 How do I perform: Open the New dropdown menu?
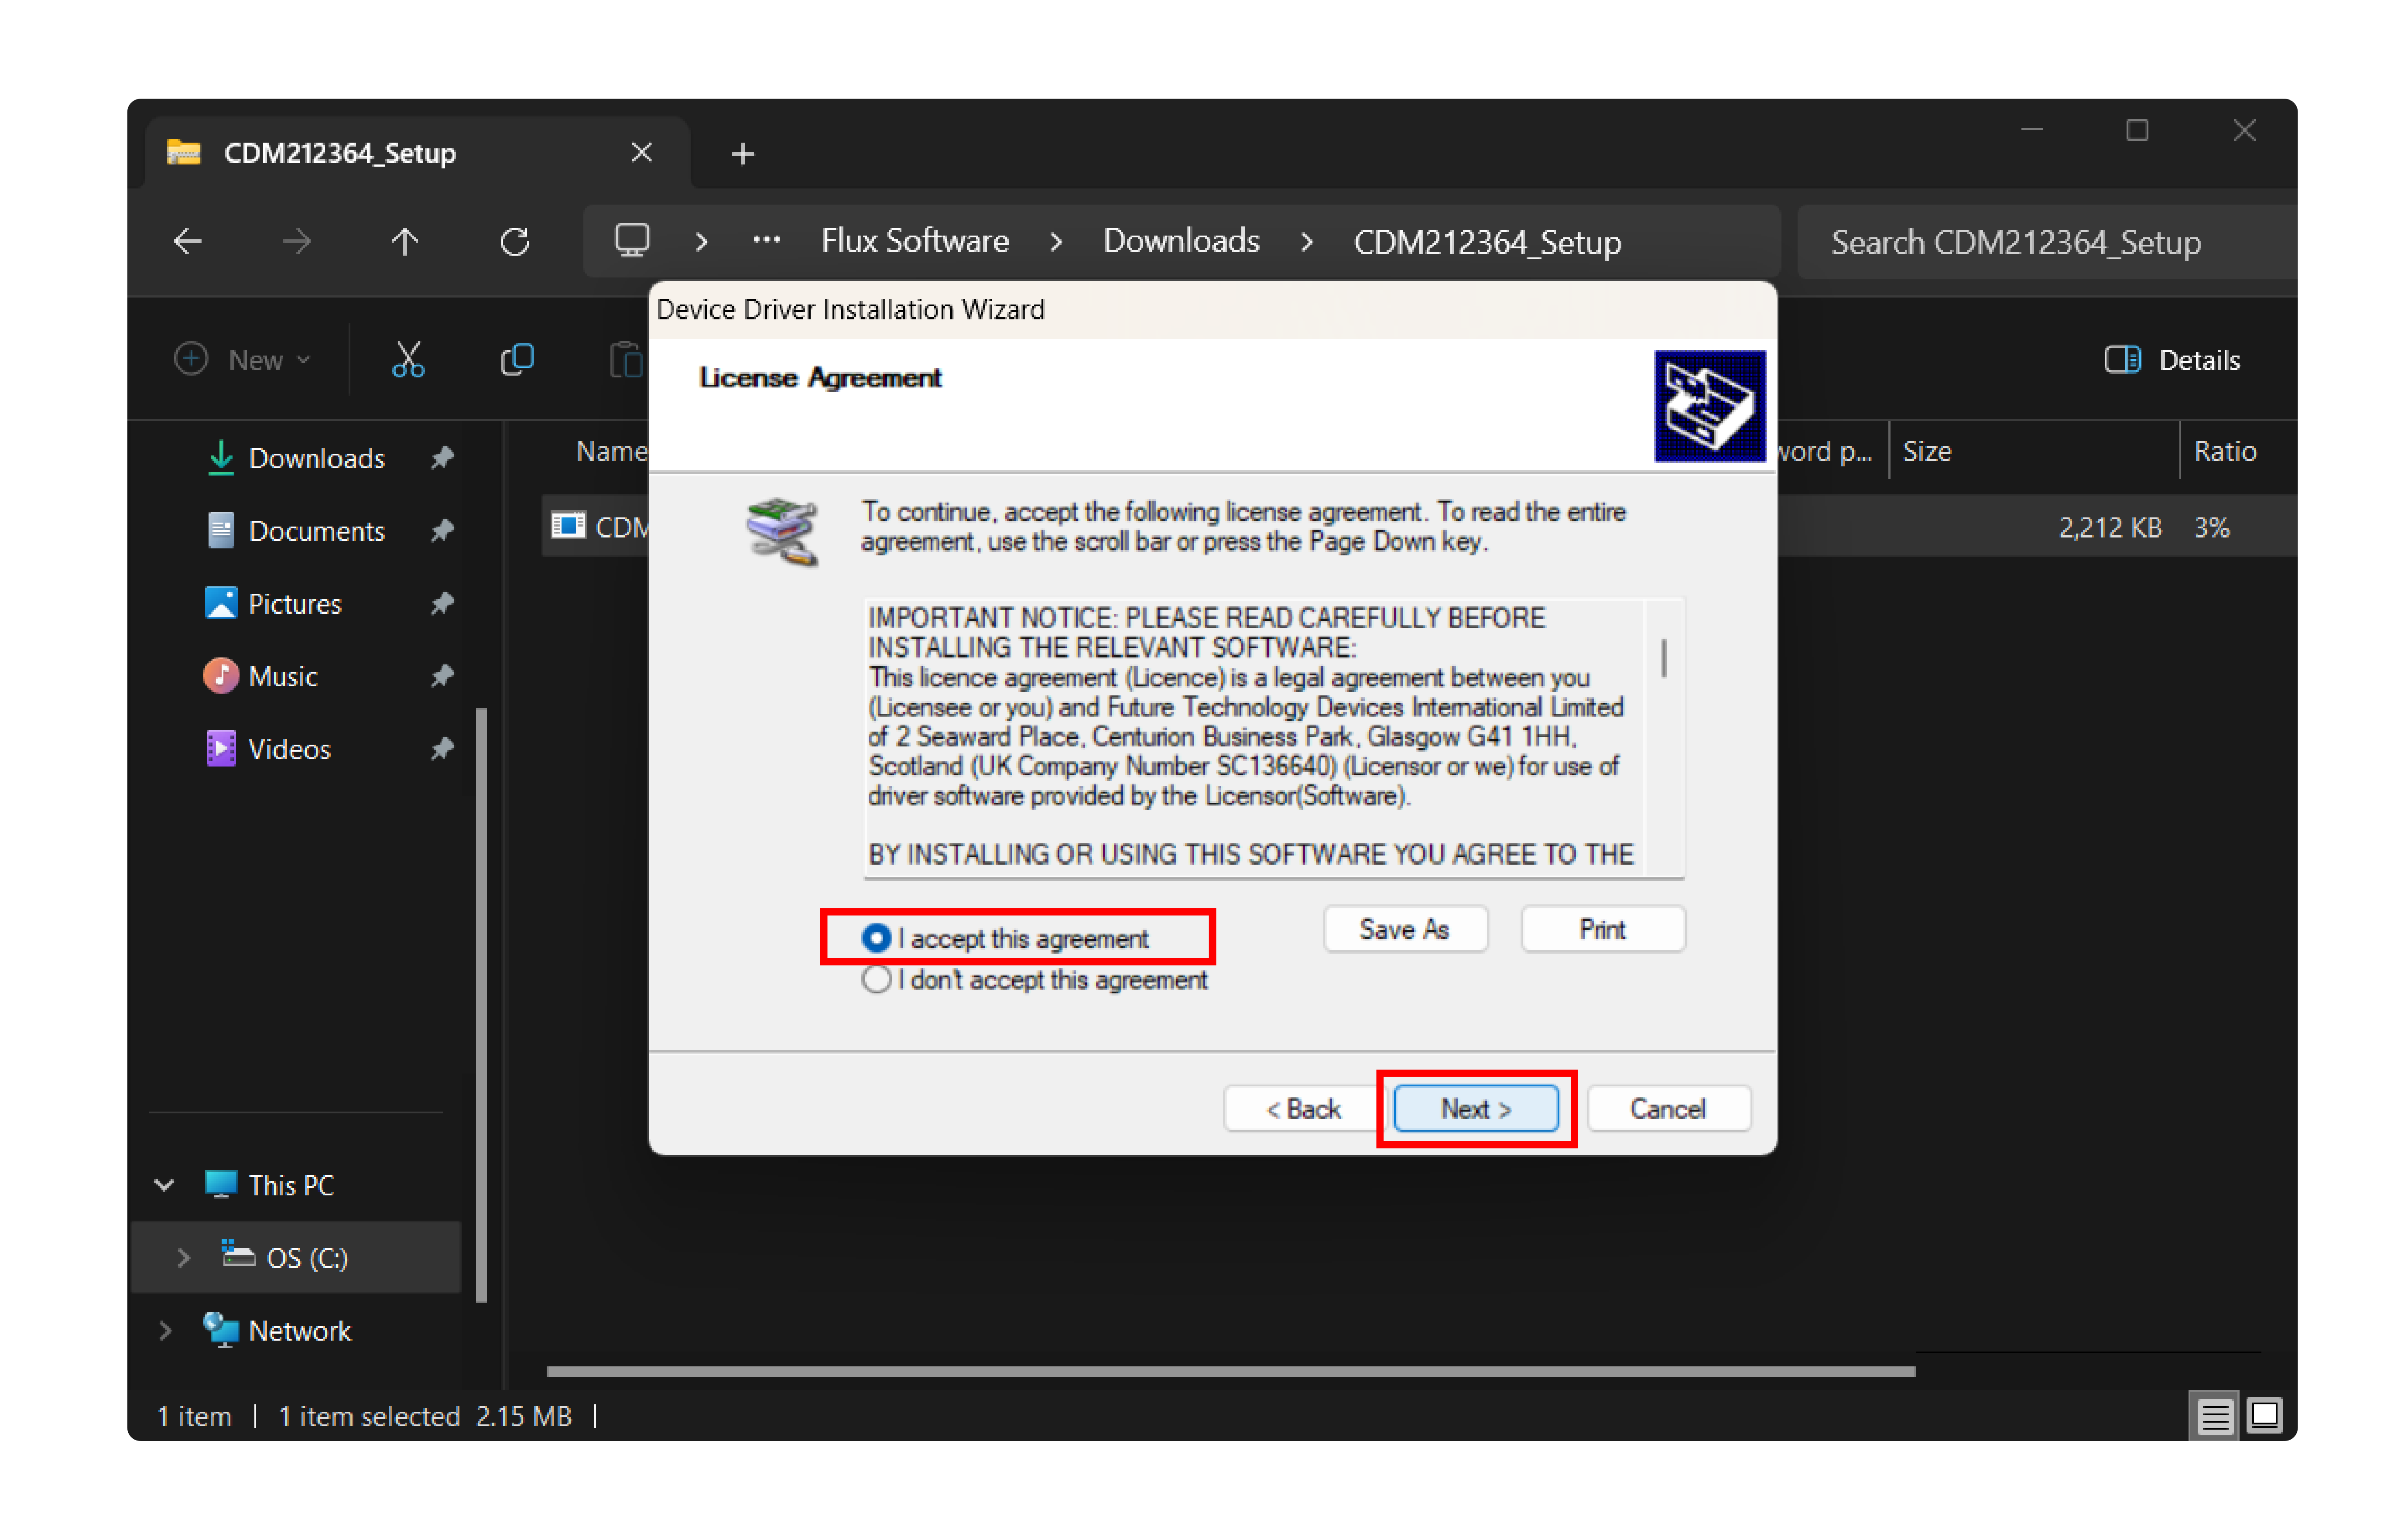coord(243,360)
